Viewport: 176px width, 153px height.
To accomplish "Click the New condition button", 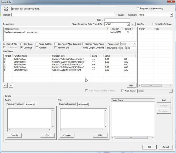I will tap(131, 85).
